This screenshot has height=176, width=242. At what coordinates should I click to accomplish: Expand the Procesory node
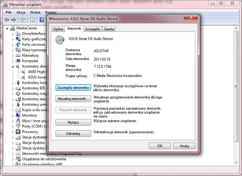pos(13,132)
